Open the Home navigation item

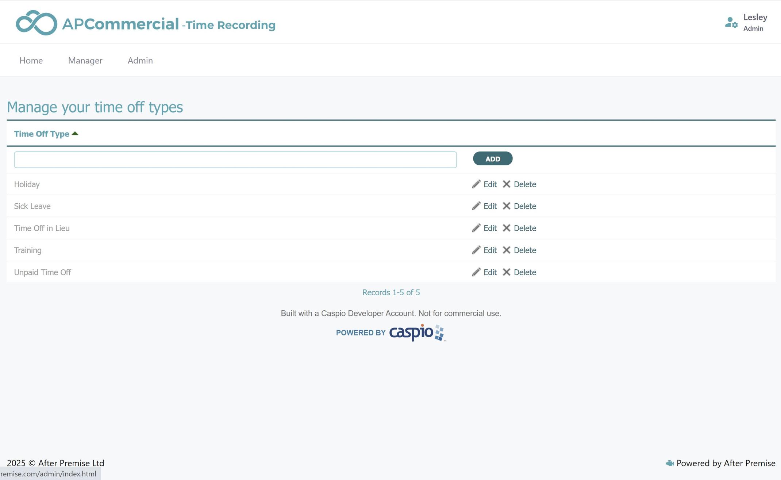click(x=31, y=60)
